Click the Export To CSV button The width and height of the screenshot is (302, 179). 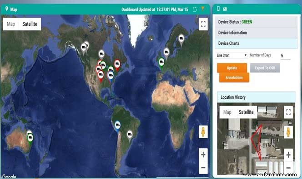[x=265, y=68]
